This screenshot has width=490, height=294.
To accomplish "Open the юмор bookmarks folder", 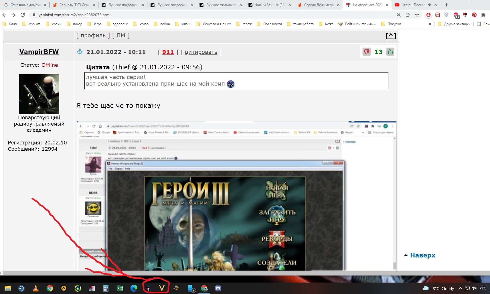I will pos(74,24).
